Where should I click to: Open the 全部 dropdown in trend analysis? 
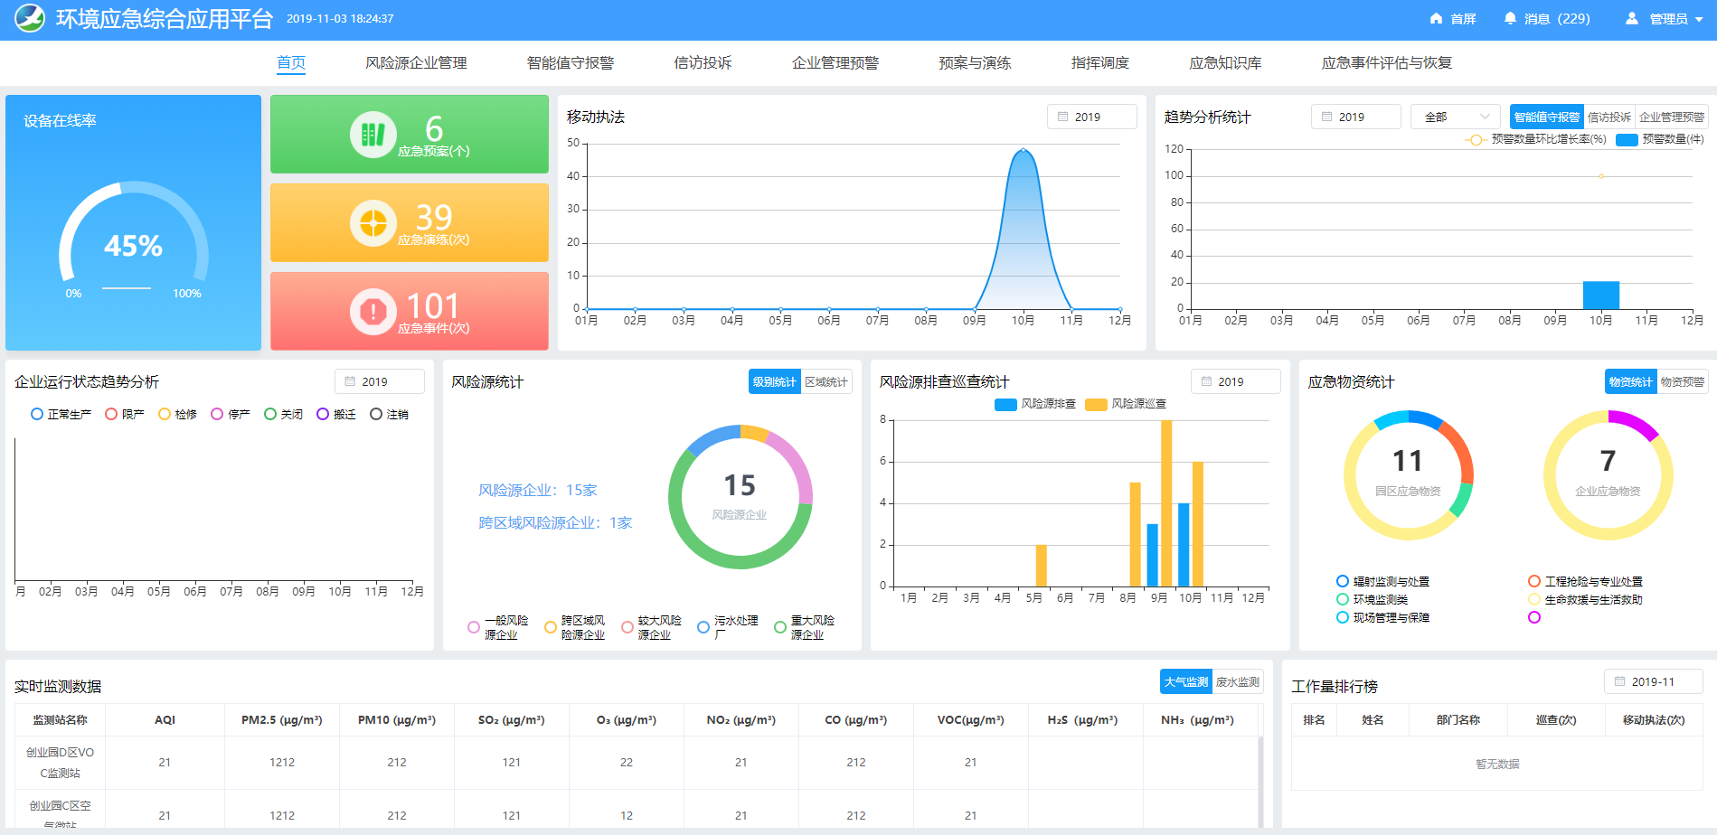1456,117
